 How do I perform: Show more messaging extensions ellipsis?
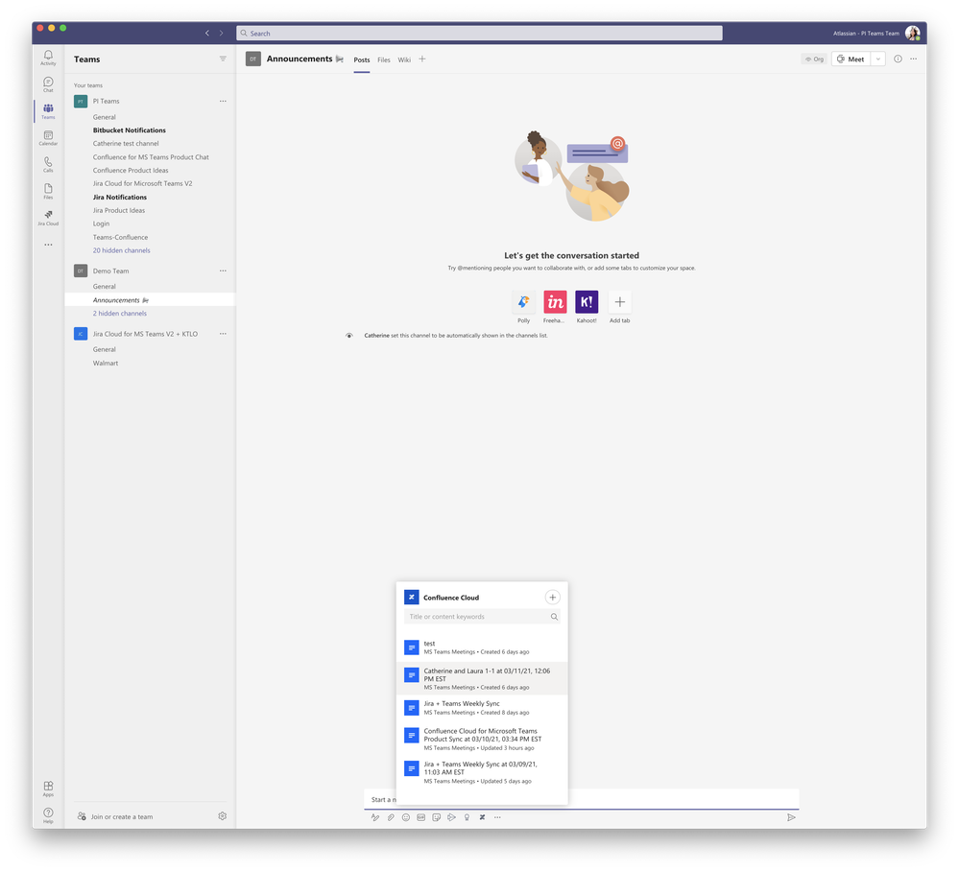coord(497,817)
